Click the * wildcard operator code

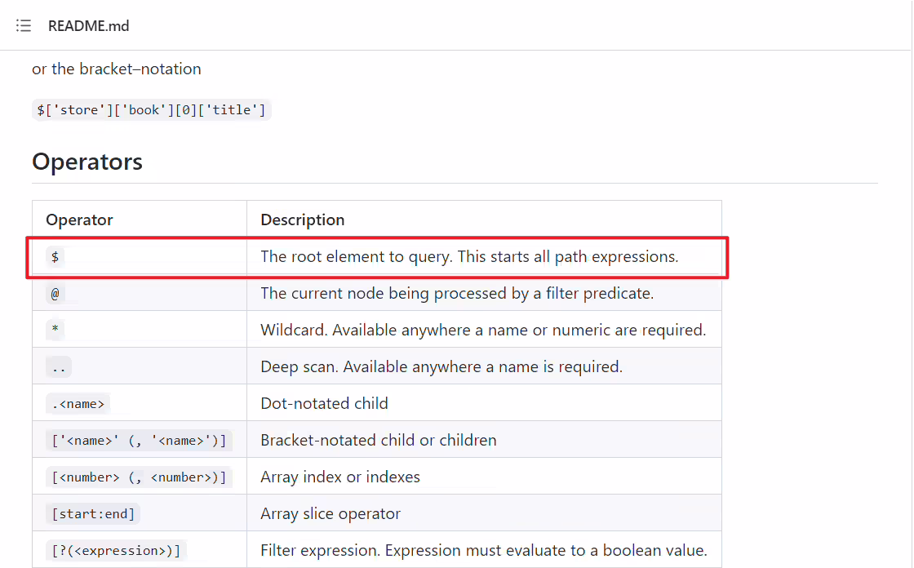coord(55,330)
